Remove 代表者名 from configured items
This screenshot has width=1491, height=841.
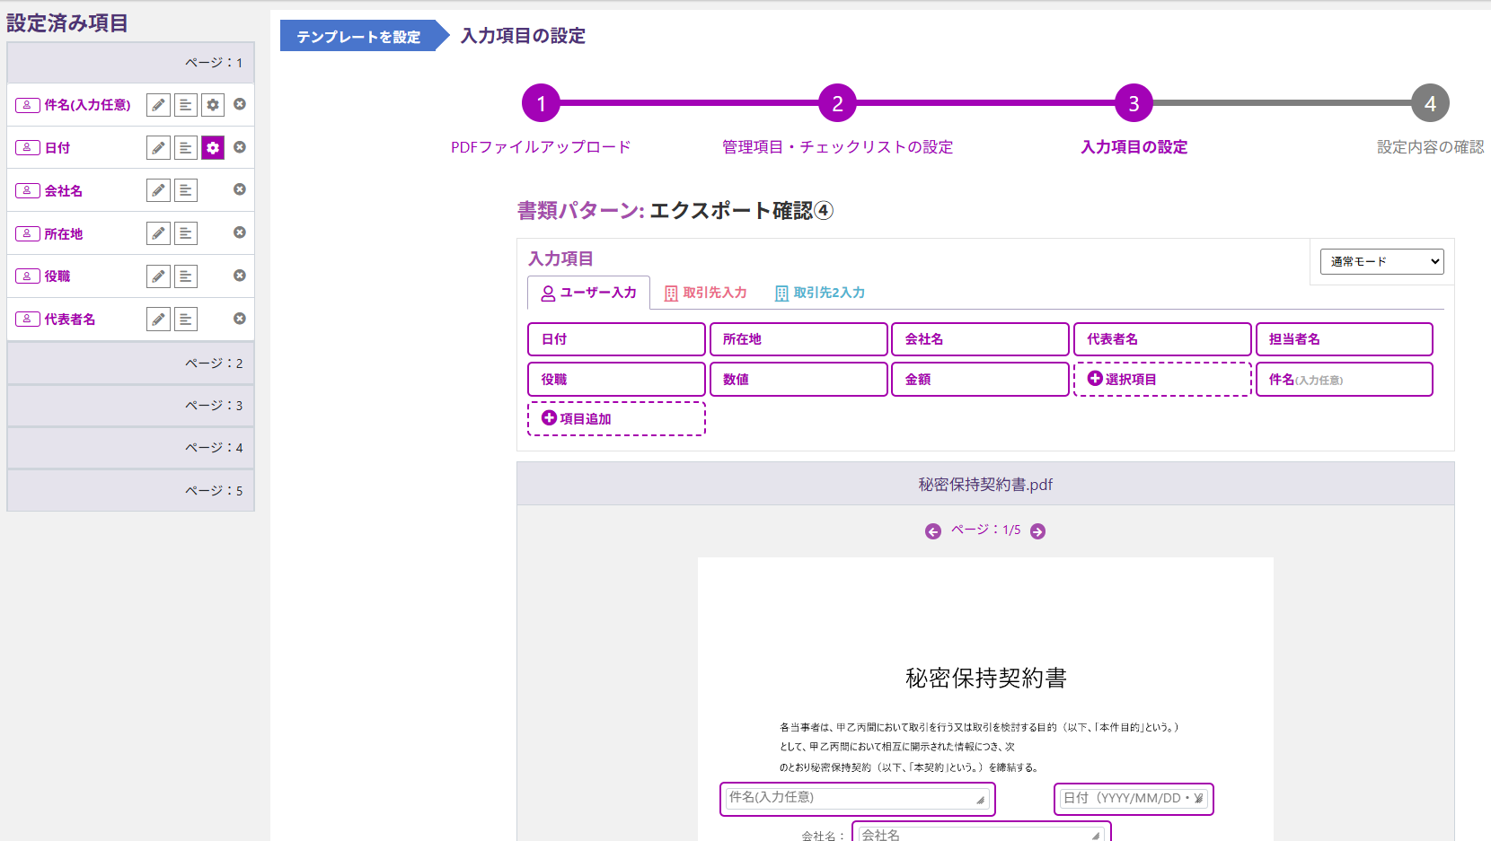coord(240,319)
